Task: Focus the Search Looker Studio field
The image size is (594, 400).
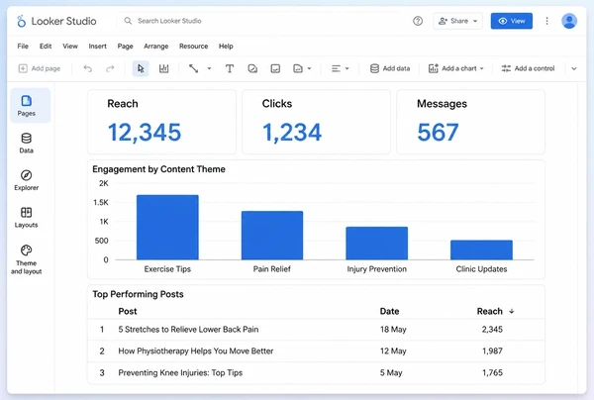Action: (x=261, y=21)
